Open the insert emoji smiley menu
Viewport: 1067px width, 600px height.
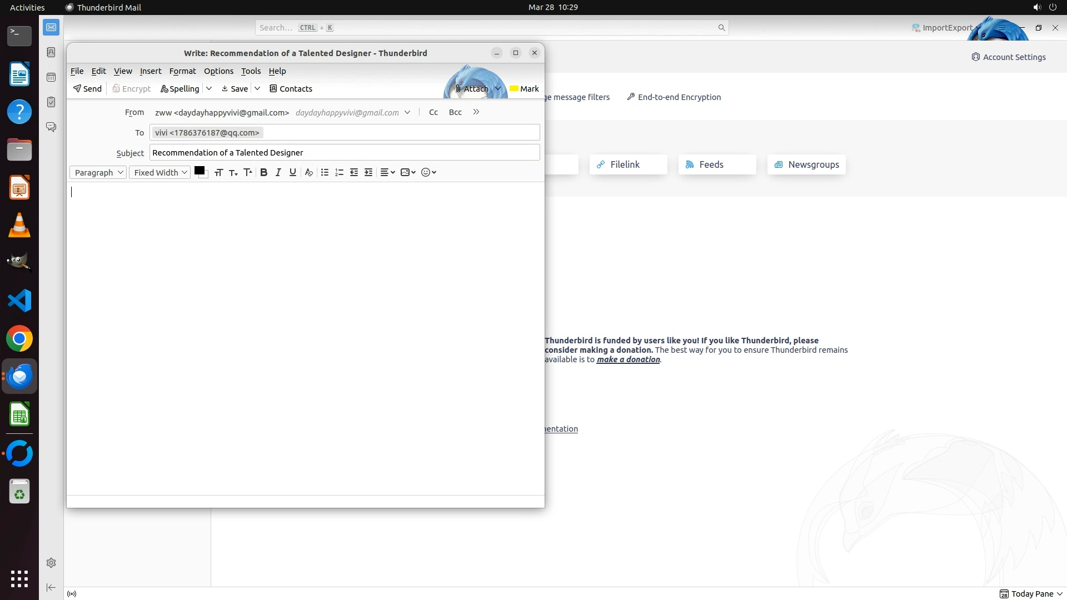click(428, 172)
